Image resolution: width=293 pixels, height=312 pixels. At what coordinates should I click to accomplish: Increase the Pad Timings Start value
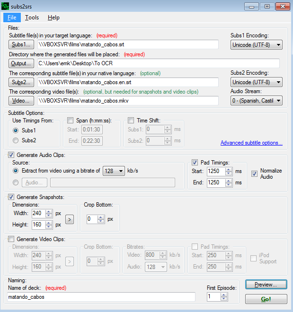coord(229,169)
